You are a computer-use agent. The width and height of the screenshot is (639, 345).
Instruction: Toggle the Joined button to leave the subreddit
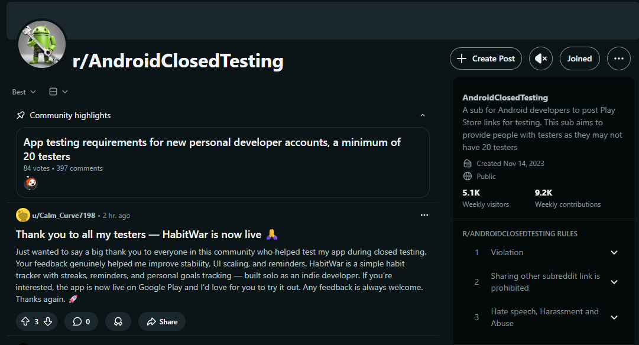click(x=579, y=58)
